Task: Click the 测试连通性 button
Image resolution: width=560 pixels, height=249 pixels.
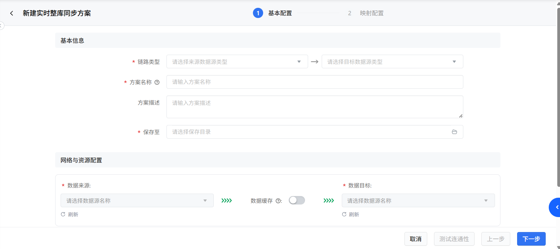Action: tap(454, 239)
